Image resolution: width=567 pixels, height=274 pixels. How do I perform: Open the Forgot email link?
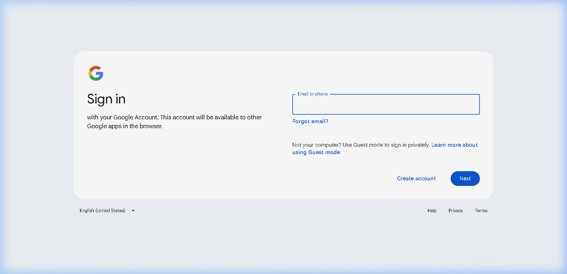[310, 121]
